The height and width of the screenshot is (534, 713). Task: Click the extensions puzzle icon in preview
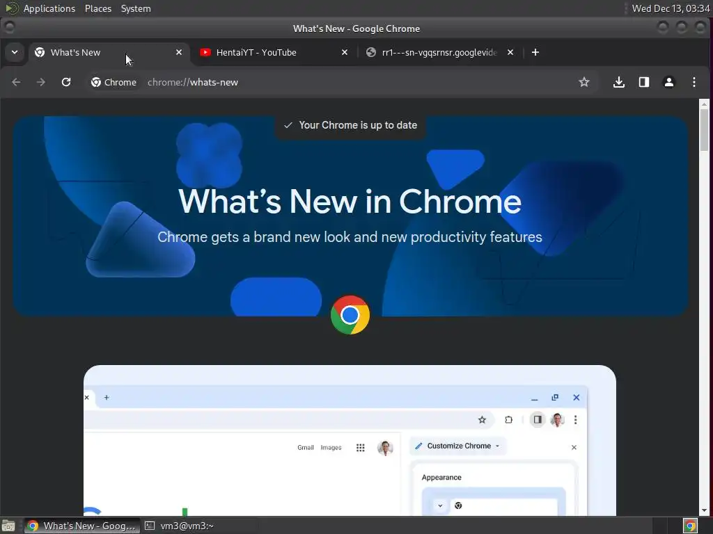pyautogui.click(x=509, y=419)
